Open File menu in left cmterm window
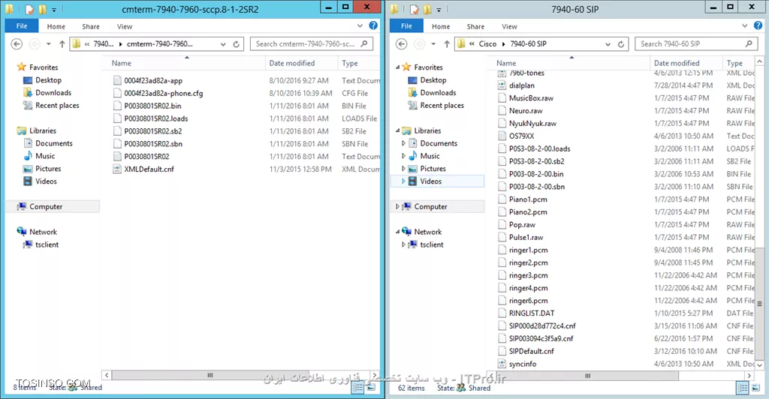769x399 pixels. pos(22,26)
